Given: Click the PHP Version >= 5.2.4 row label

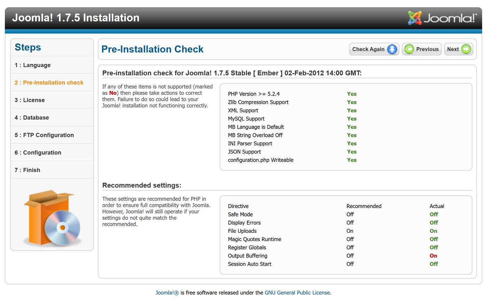Looking at the screenshot, I should [254, 94].
